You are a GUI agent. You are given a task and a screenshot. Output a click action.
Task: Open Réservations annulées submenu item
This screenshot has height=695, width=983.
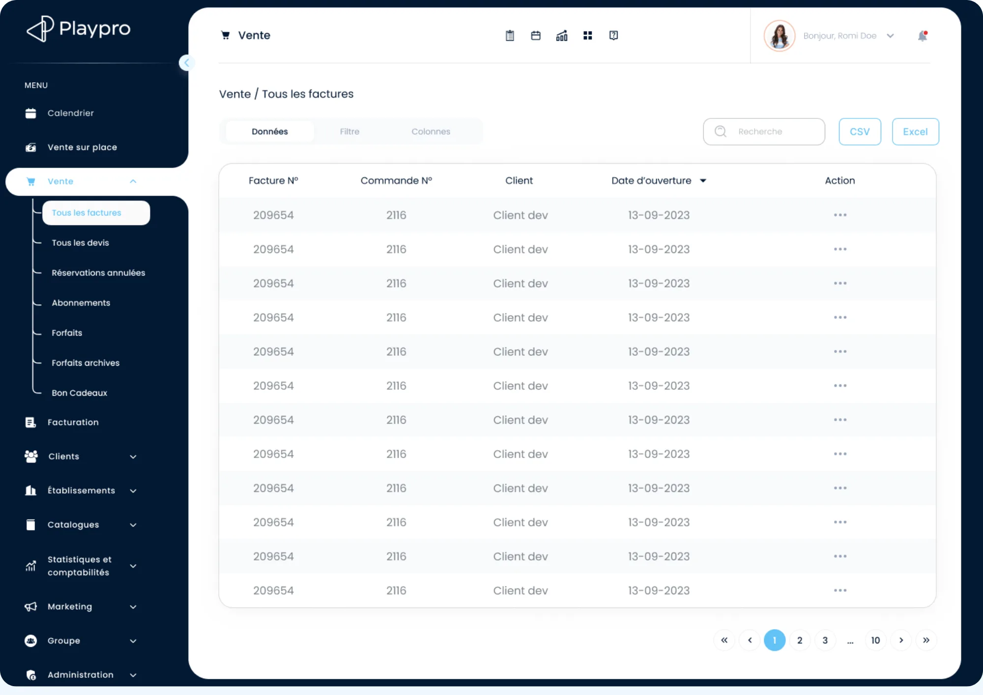pyautogui.click(x=98, y=273)
